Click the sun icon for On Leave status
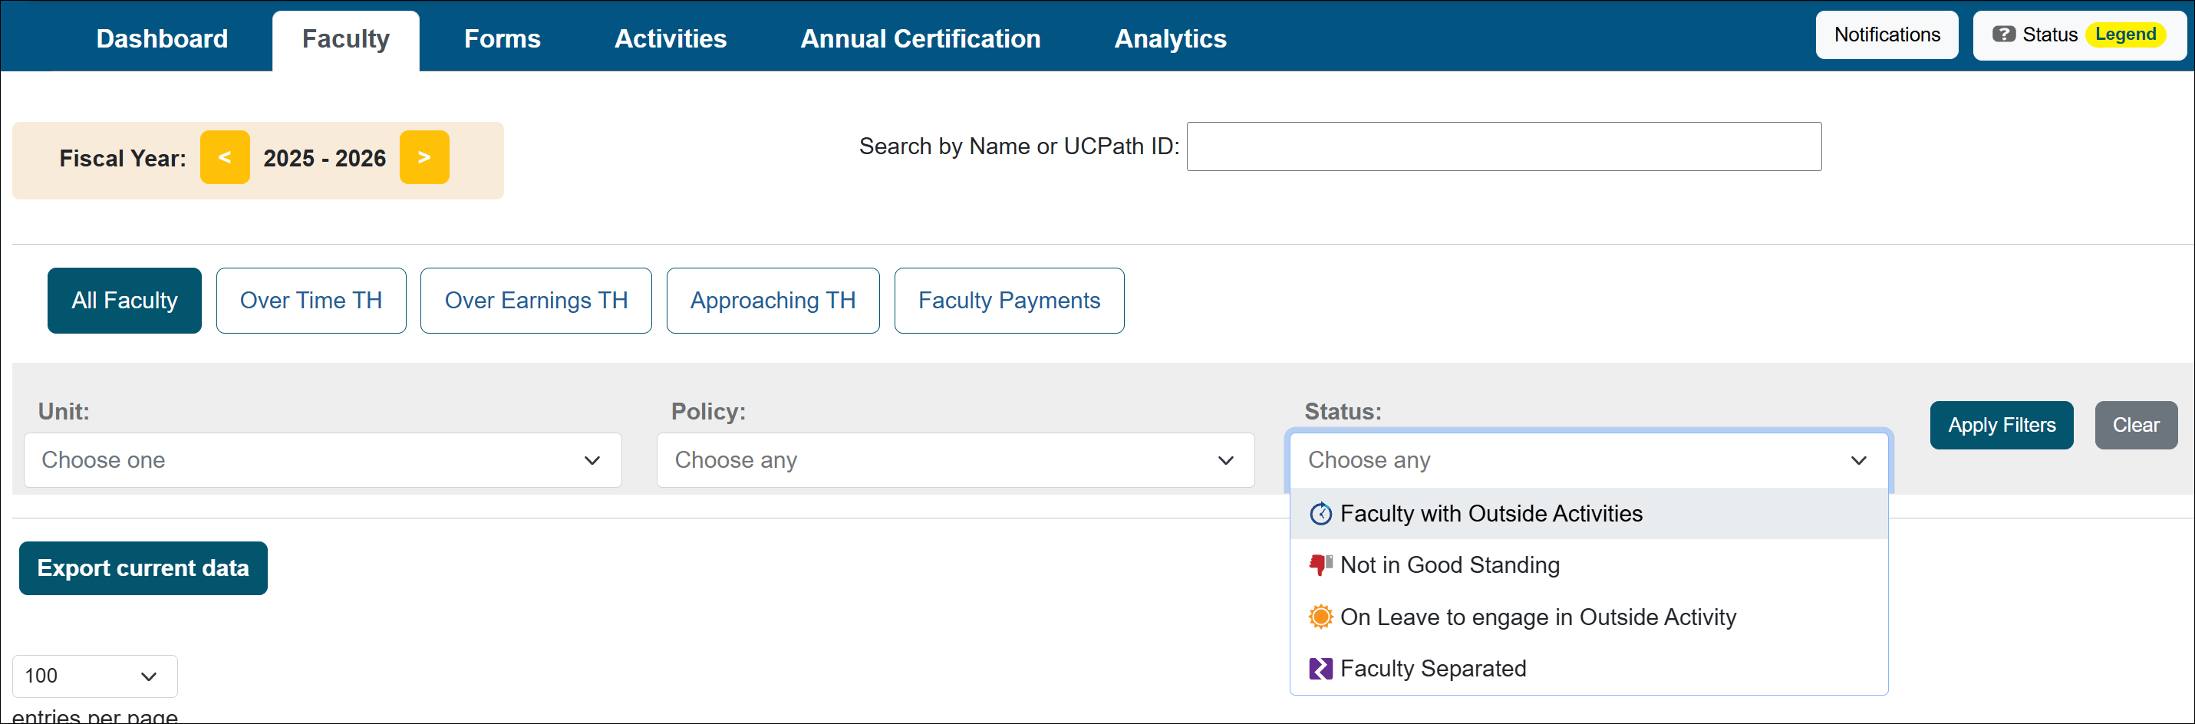Image resolution: width=2195 pixels, height=724 pixels. pos(1320,616)
